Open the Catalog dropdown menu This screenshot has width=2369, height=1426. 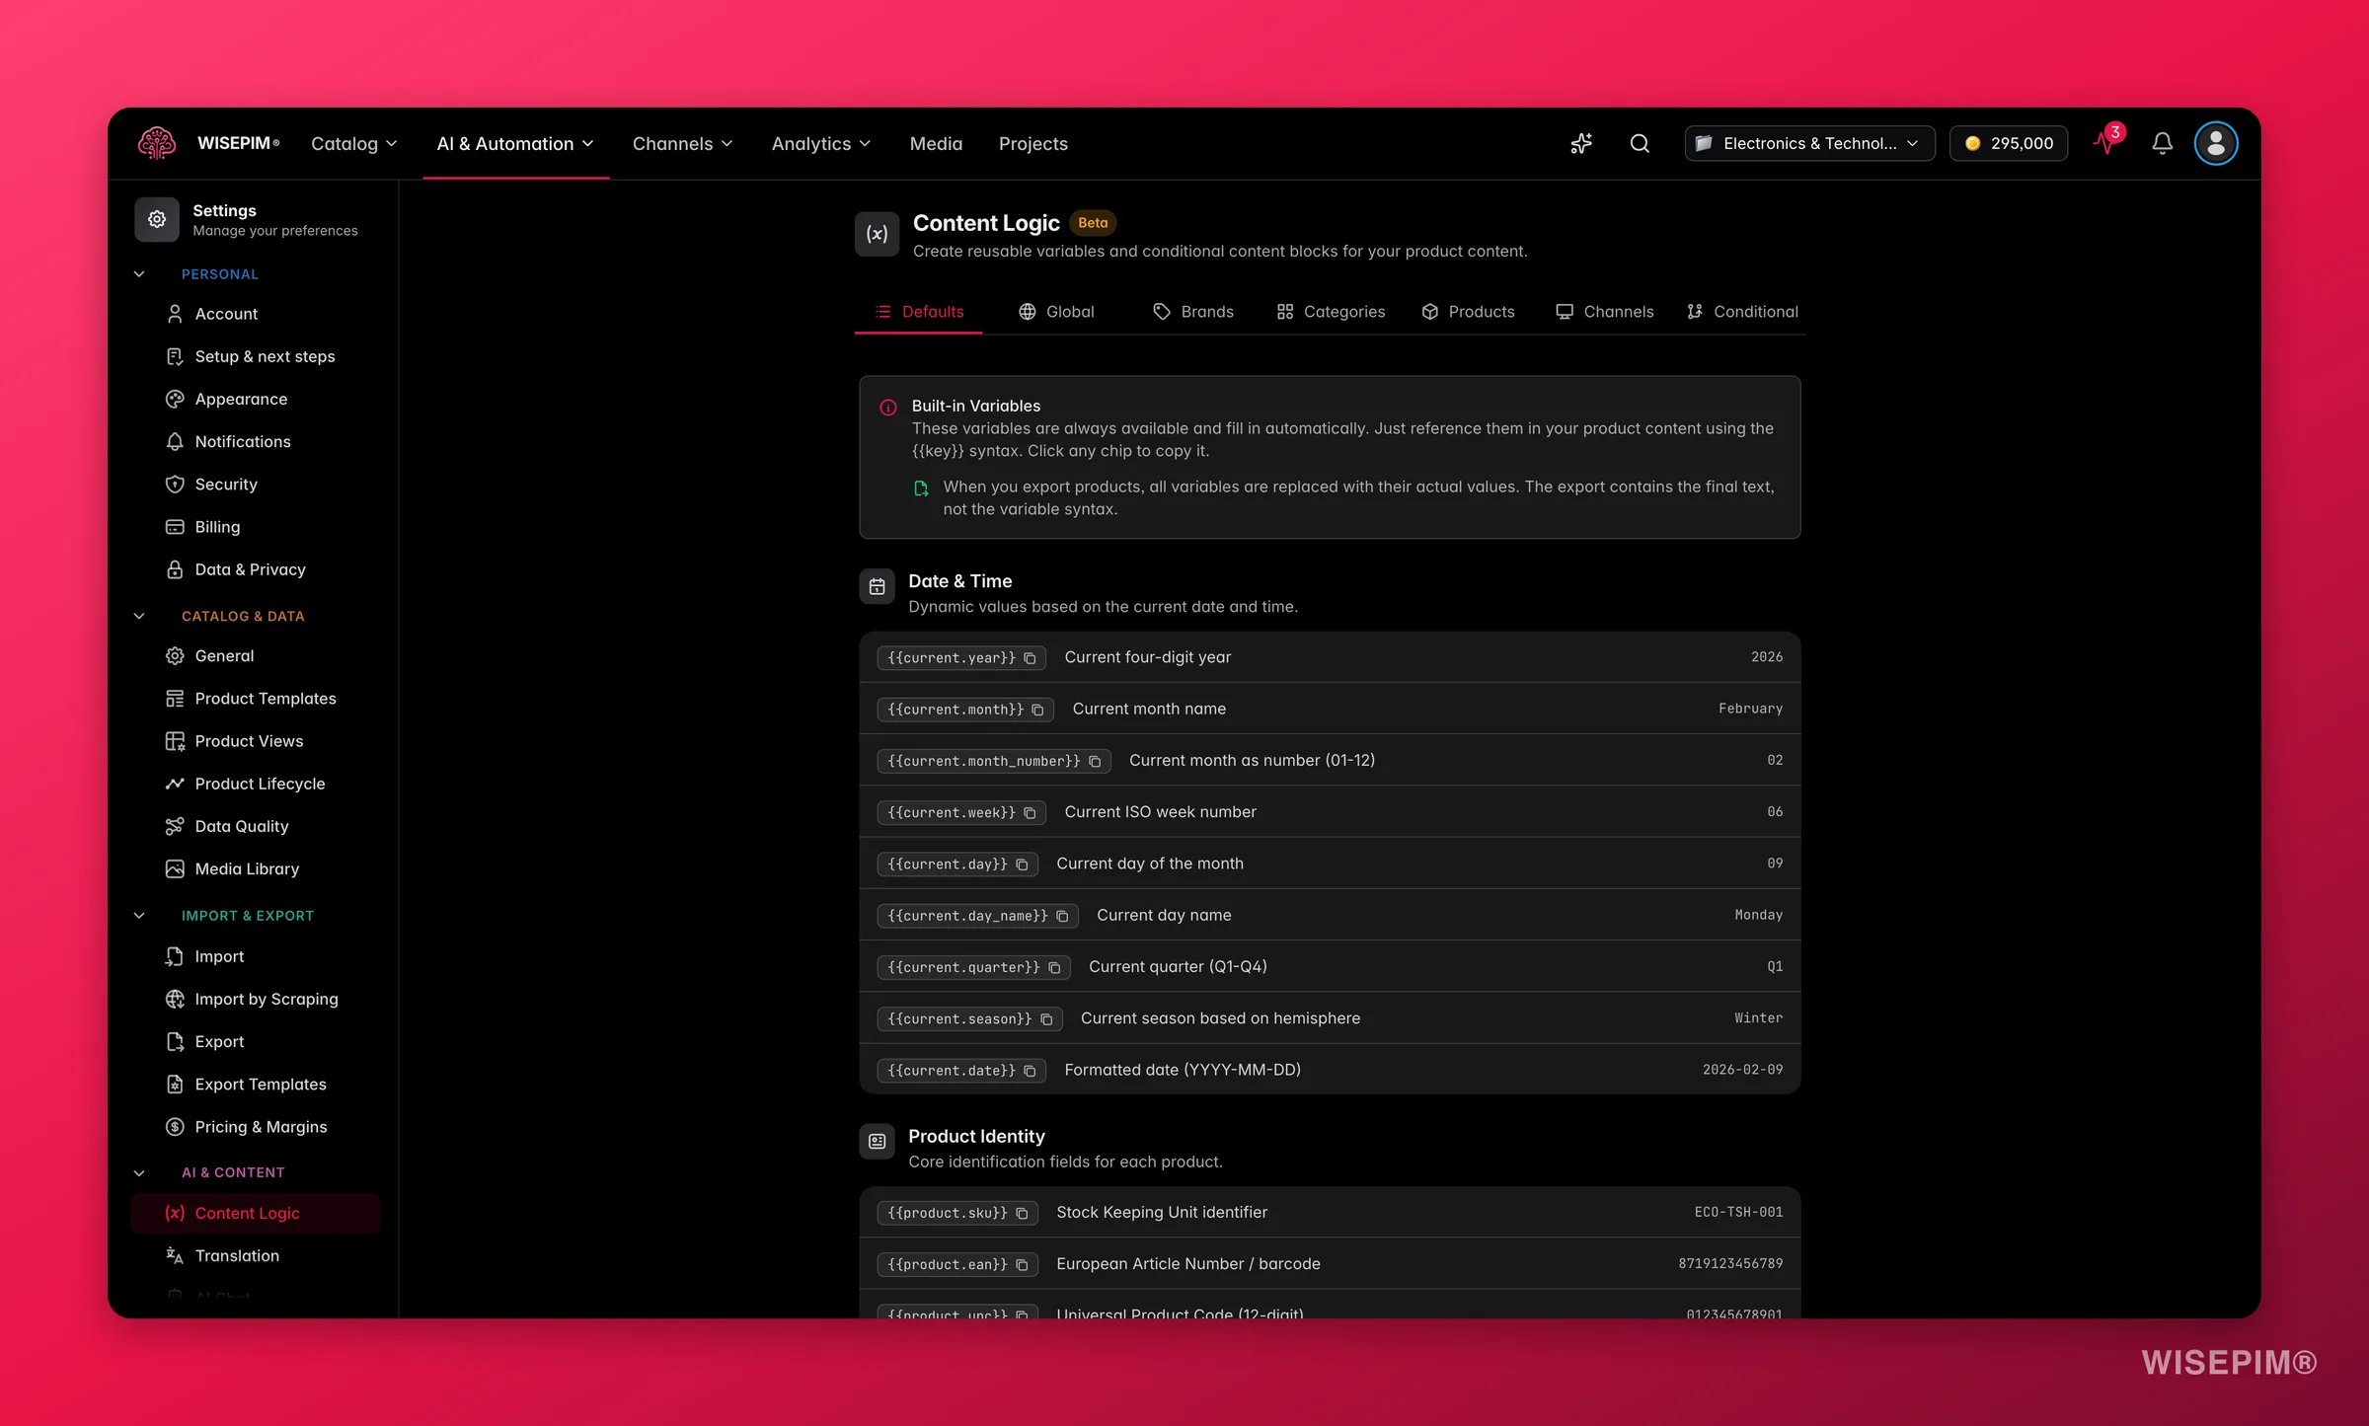[x=354, y=143]
